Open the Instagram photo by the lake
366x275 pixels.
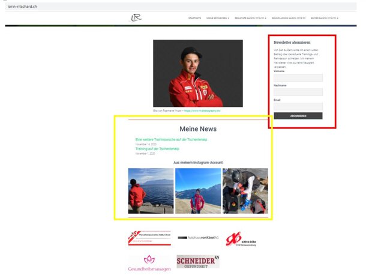coord(151,191)
